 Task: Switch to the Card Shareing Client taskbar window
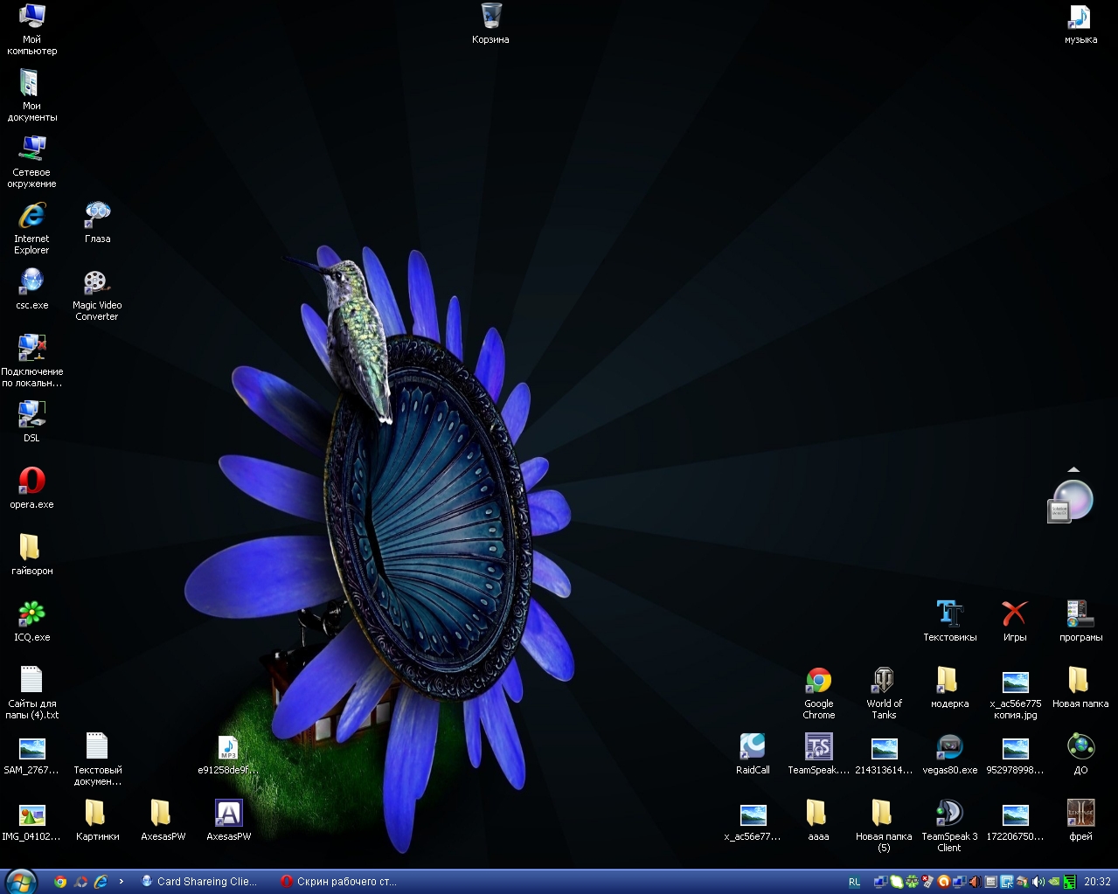click(x=200, y=882)
